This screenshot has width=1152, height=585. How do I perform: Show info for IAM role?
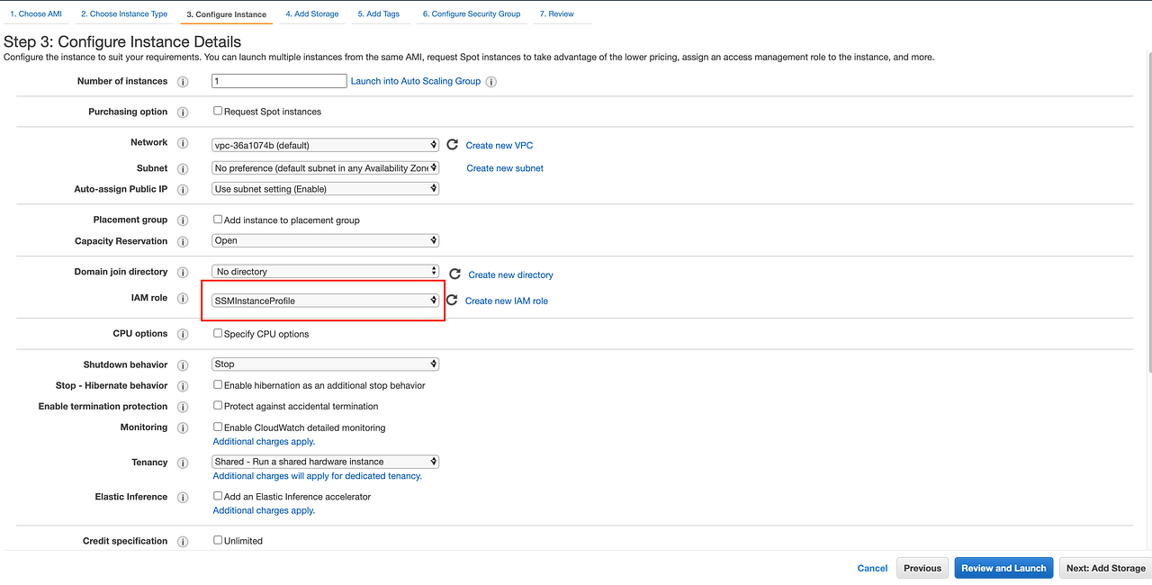(x=183, y=298)
